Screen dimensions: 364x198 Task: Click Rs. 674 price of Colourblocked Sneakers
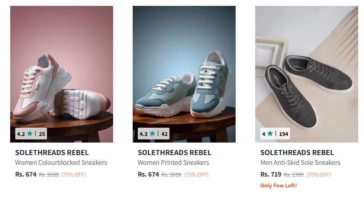[x=26, y=174]
